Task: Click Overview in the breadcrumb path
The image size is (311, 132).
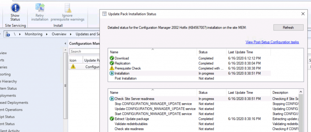Action: pos(59,34)
